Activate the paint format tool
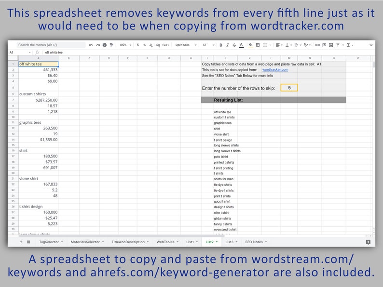 (111, 45)
